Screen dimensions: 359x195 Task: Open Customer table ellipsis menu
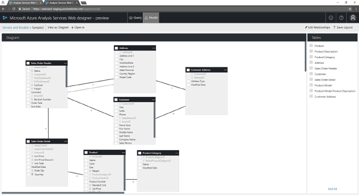153,99
